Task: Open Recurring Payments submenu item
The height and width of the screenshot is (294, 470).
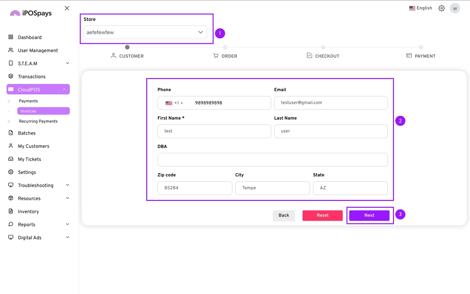Action: [38, 121]
